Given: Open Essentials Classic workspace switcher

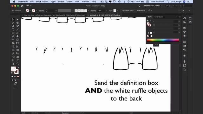Looking at the screenshot, I should 153,6.
